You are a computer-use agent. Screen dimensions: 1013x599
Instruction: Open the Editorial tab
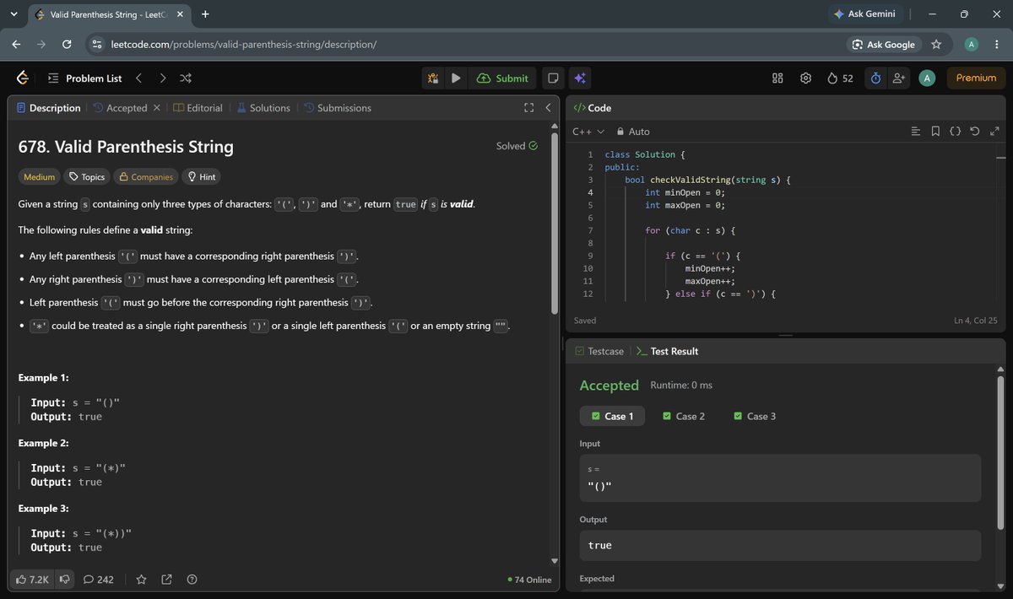(198, 108)
